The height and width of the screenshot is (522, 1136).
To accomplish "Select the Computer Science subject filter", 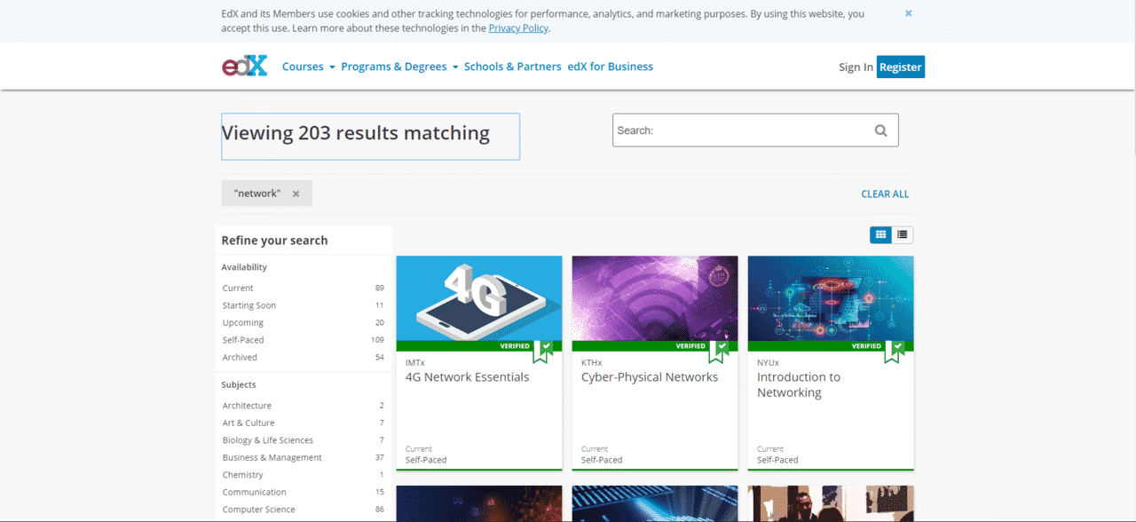I will pyautogui.click(x=304, y=510).
